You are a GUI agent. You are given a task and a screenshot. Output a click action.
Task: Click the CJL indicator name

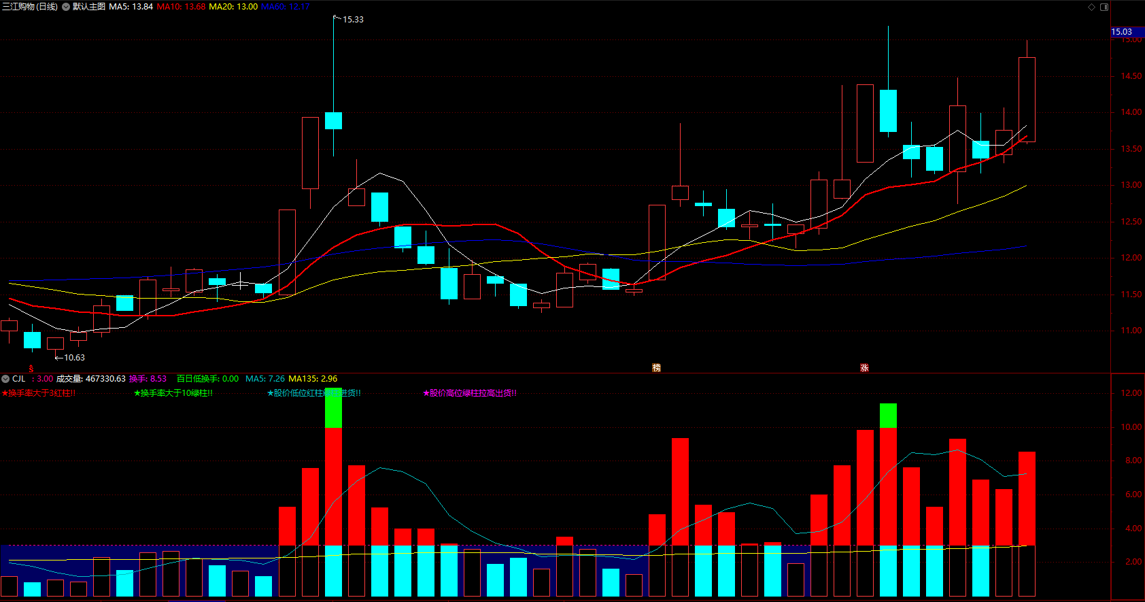(x=18, y=379)
